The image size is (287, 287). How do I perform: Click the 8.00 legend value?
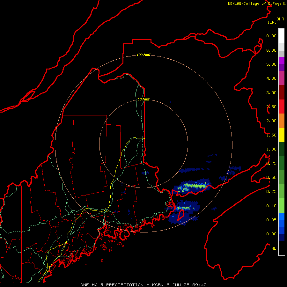(x=271, y=36)
